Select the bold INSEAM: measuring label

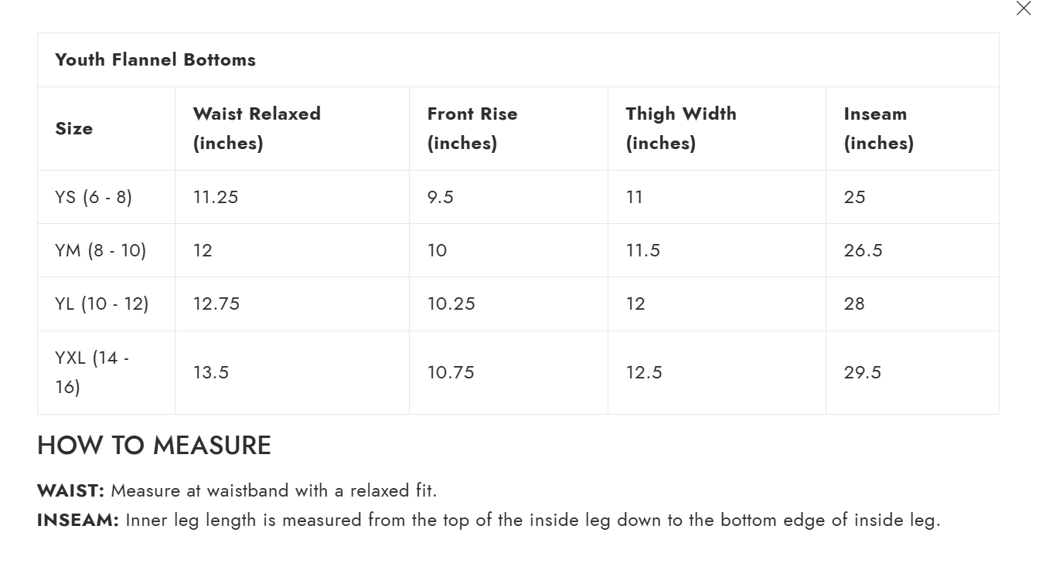point(77,520)
